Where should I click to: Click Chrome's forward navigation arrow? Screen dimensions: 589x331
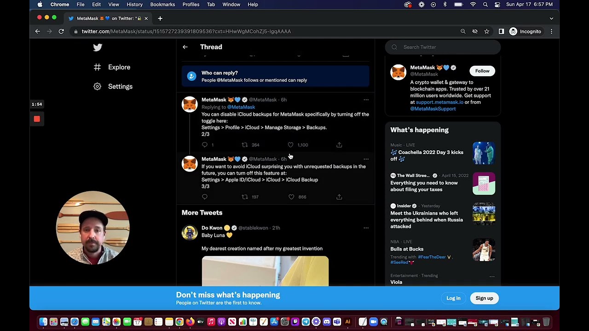point(49,31)
